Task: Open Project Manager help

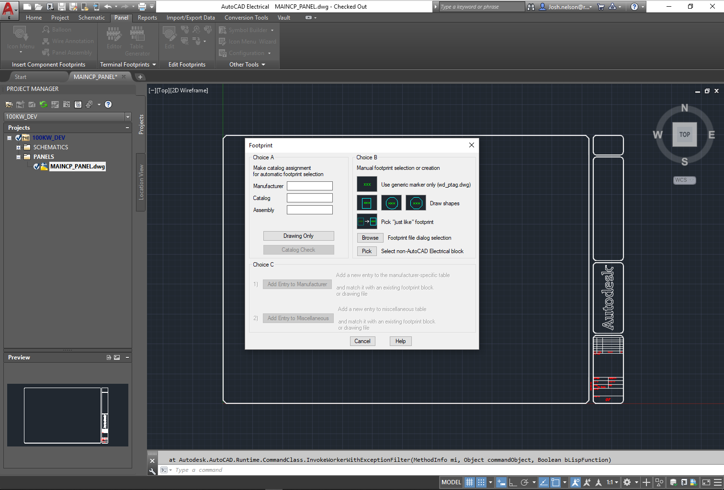Action: point(108,104)
